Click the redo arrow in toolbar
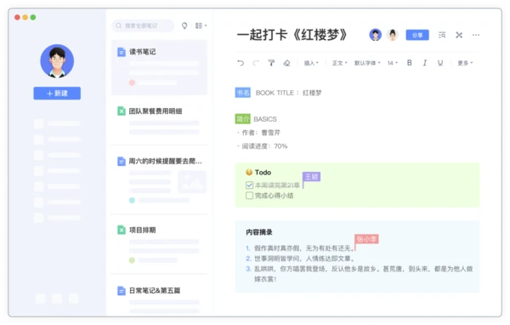Viewport: 510px width, 325px height. point(256,63)
